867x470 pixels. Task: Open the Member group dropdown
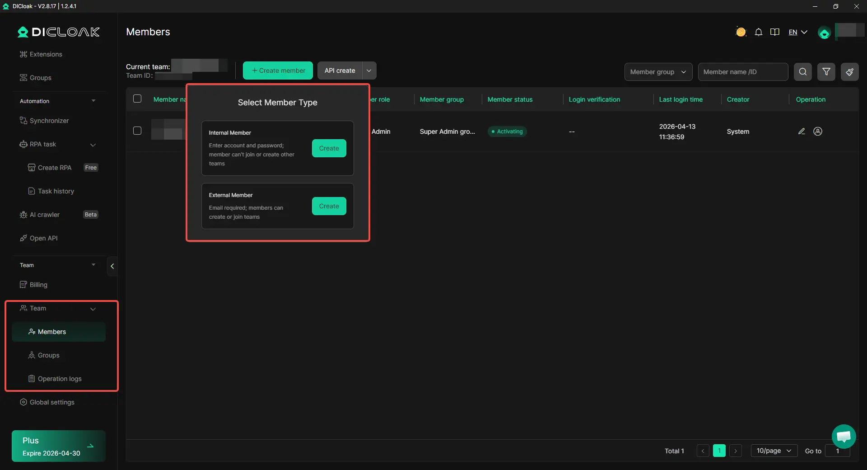pyautogui.click(x=658, y=72)
